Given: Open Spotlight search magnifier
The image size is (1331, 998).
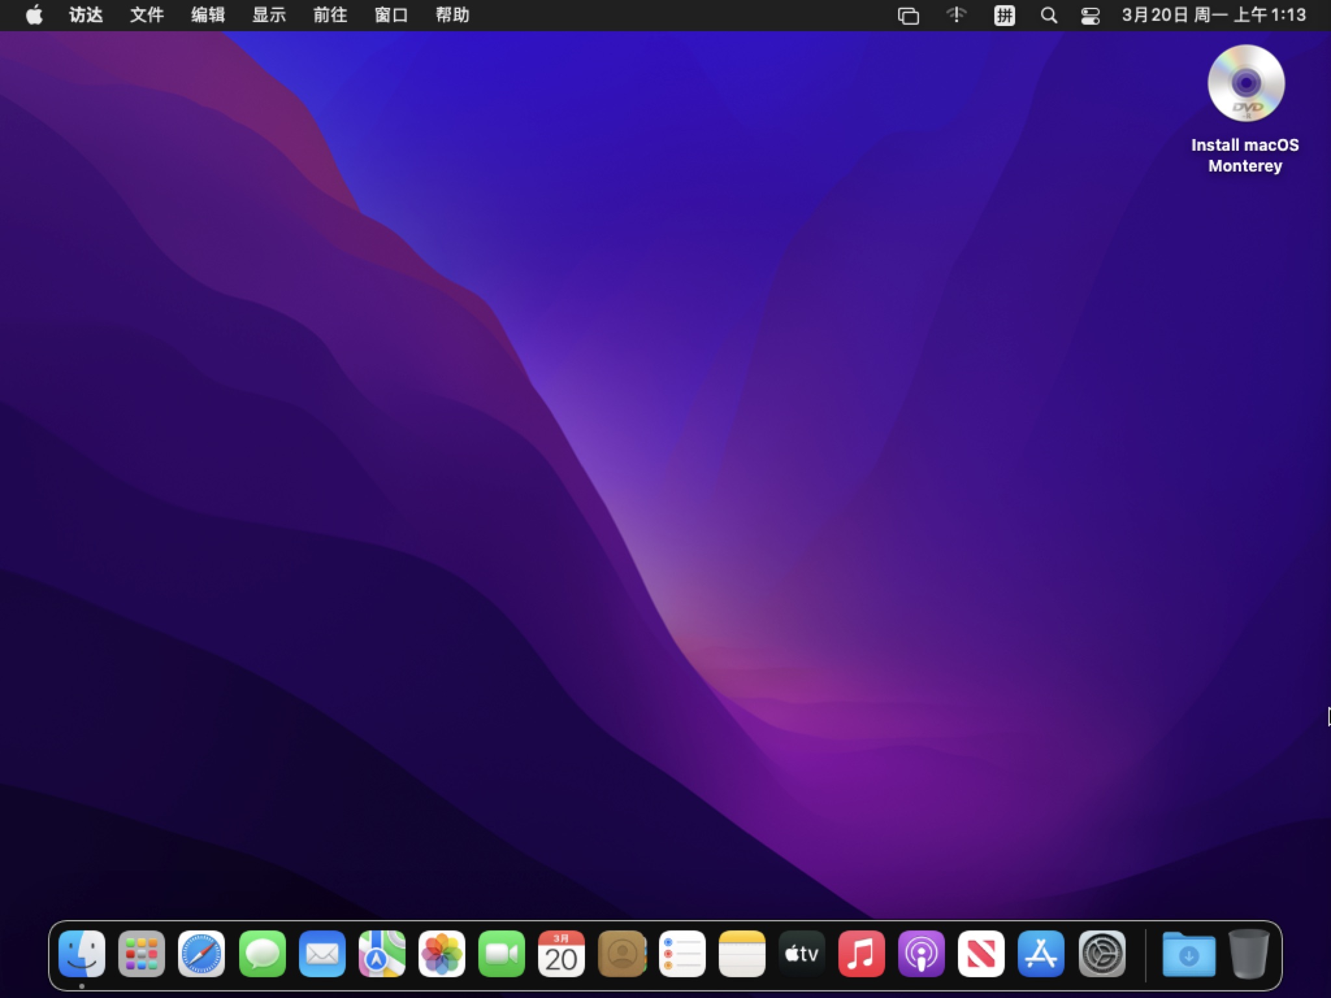Looking at the screenshot, I should click(x=1048, y=16).
